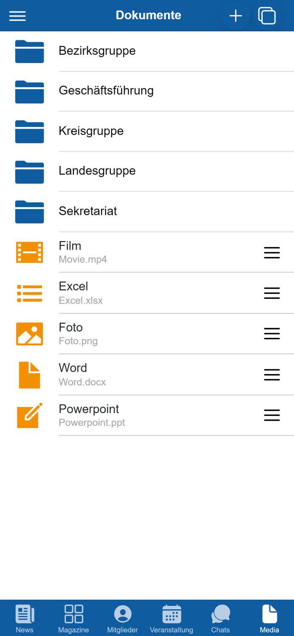Switch to the News tab
The image size is (294, 636).
[25, 619]
